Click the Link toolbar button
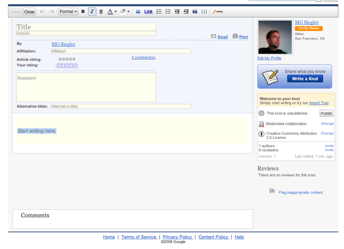 148,11
